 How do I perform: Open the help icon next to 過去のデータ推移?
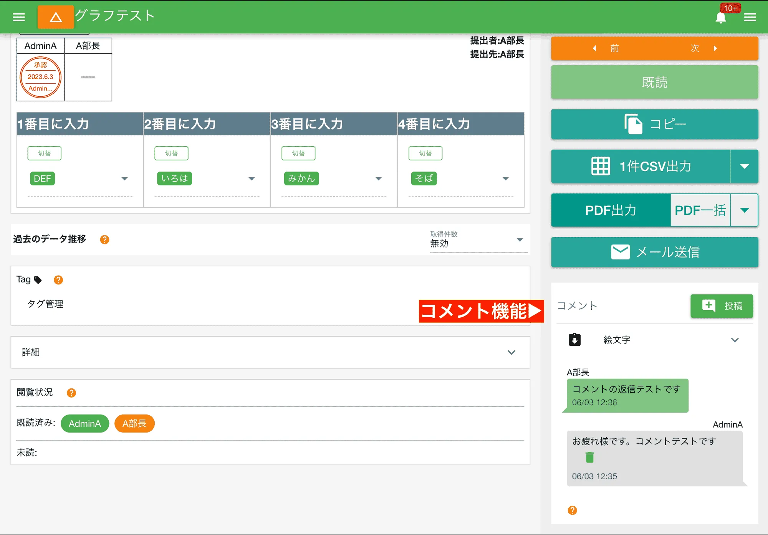104,239
